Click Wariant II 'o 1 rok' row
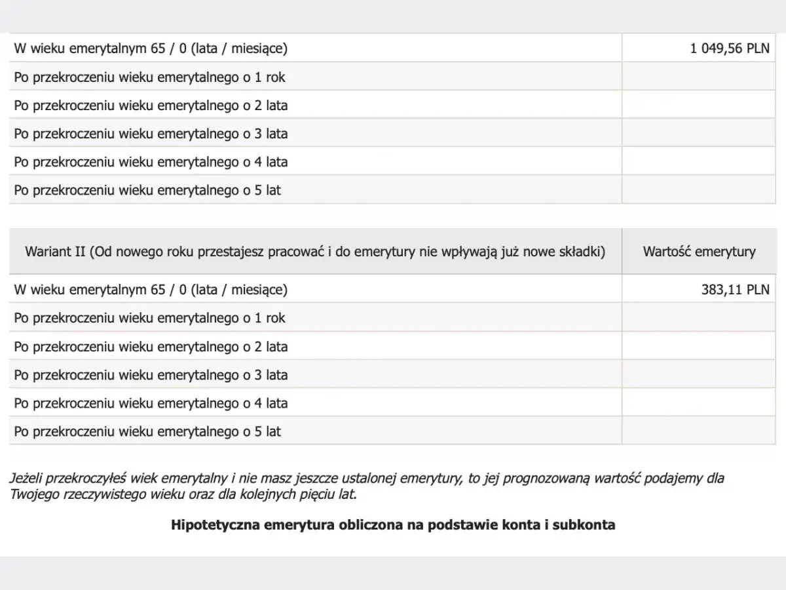Image resolution: width=786 pixels, height=590 pixels. pyautogui.click(x=393, y=318)
